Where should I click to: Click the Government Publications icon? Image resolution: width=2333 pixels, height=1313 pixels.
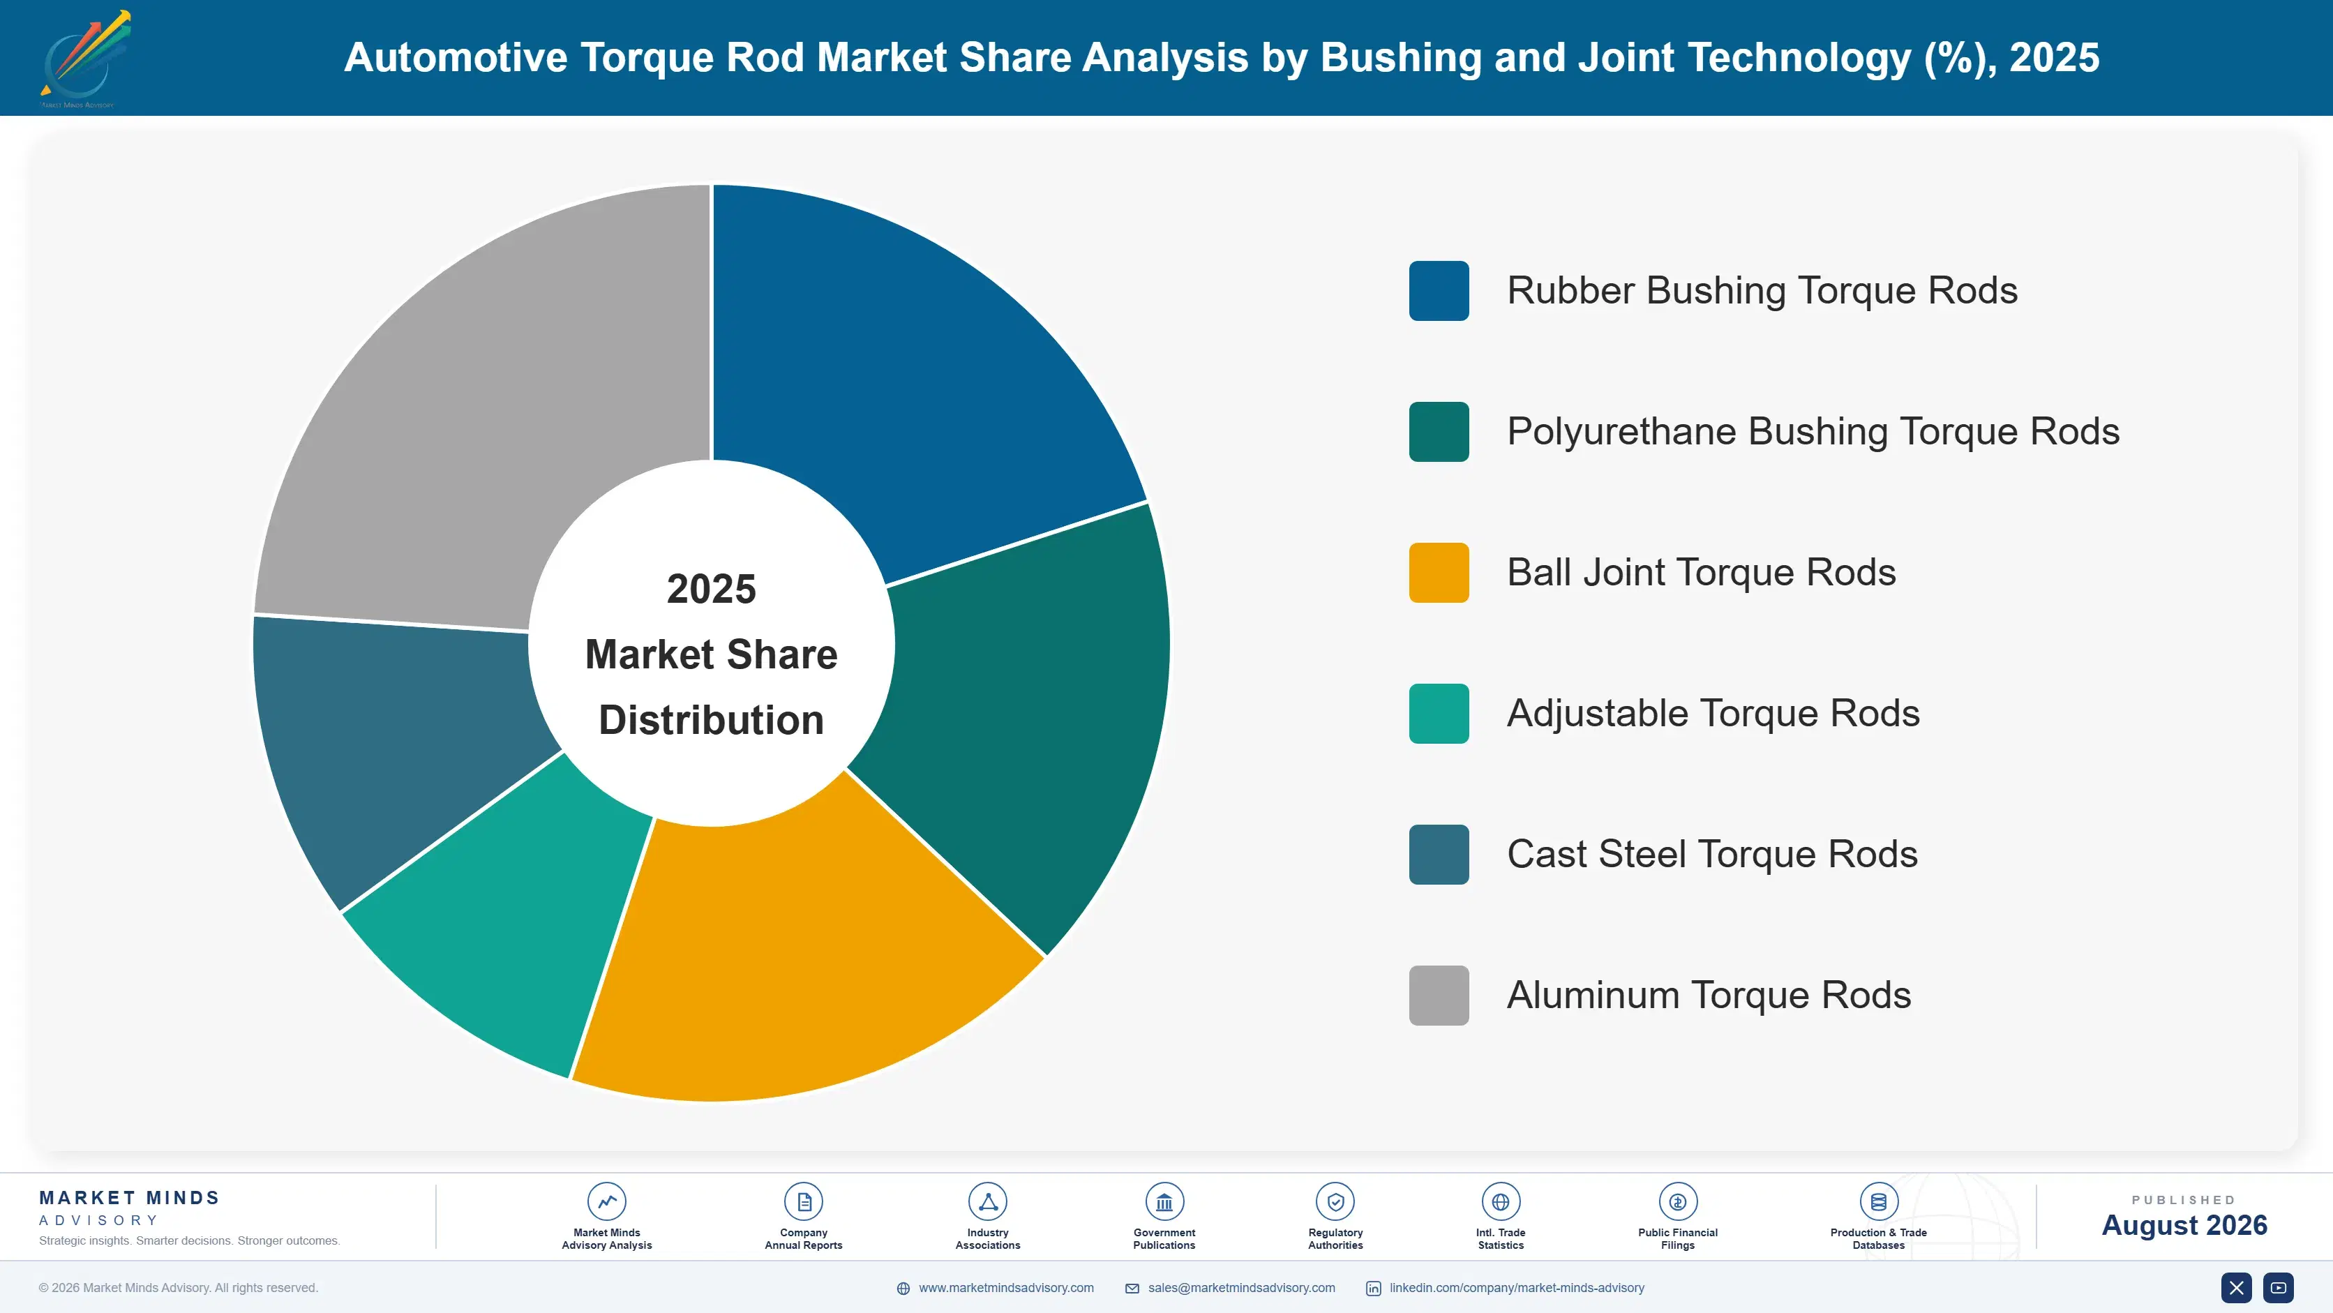click(x=1164, y=1201)
